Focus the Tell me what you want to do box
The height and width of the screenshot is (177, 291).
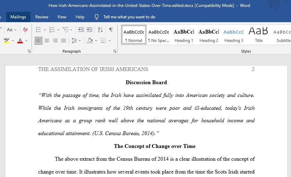(x=129, y=17)
